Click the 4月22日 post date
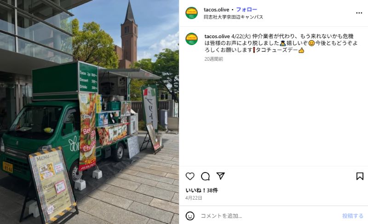The image size is (368, 224). tap(194, 198)
